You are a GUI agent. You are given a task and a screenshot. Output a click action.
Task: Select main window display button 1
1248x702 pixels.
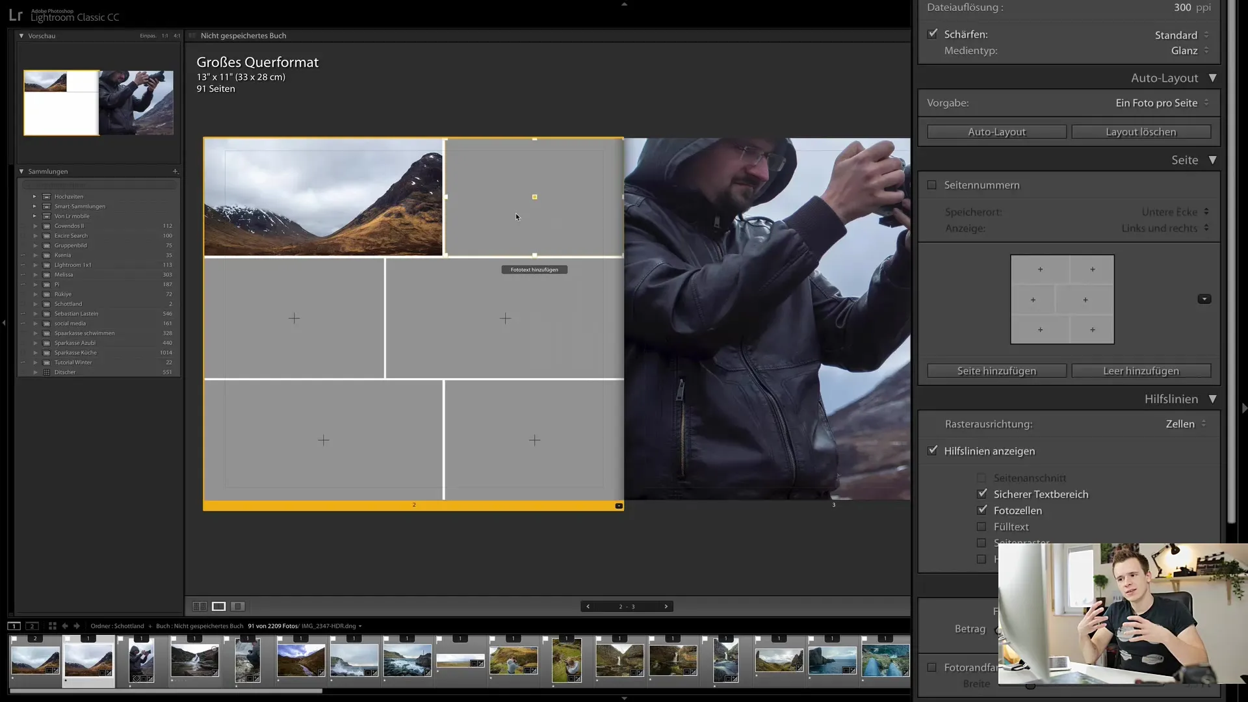point(14,626)
